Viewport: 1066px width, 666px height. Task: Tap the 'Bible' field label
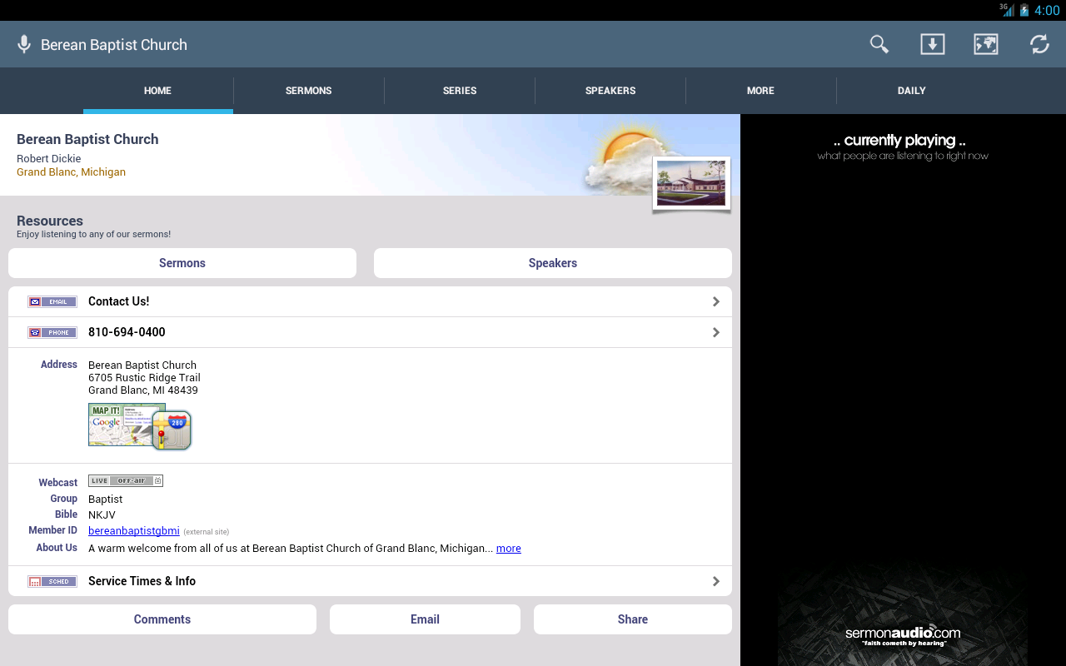click(66, 514)
